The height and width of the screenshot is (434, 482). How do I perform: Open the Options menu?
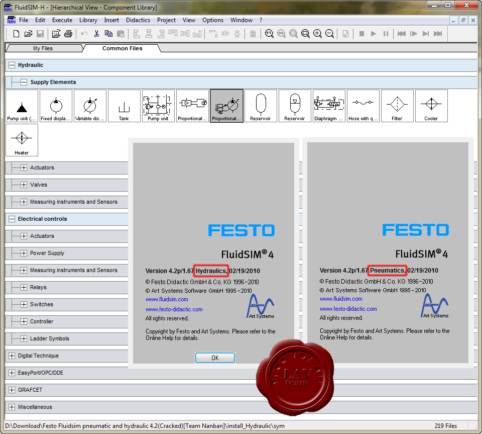coord(213,20)
